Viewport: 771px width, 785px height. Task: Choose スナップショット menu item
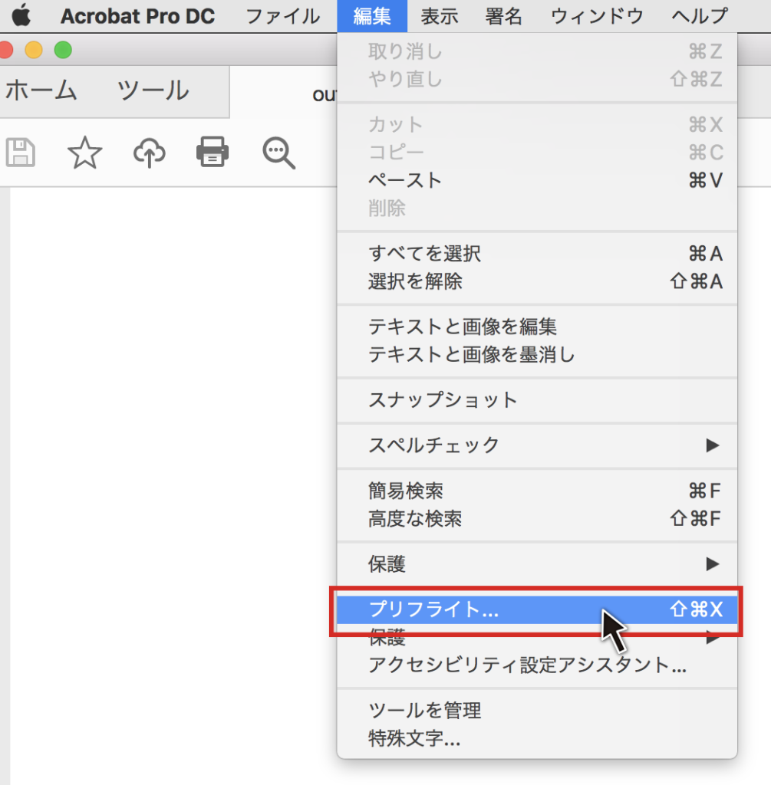click(x=537, y=400)
